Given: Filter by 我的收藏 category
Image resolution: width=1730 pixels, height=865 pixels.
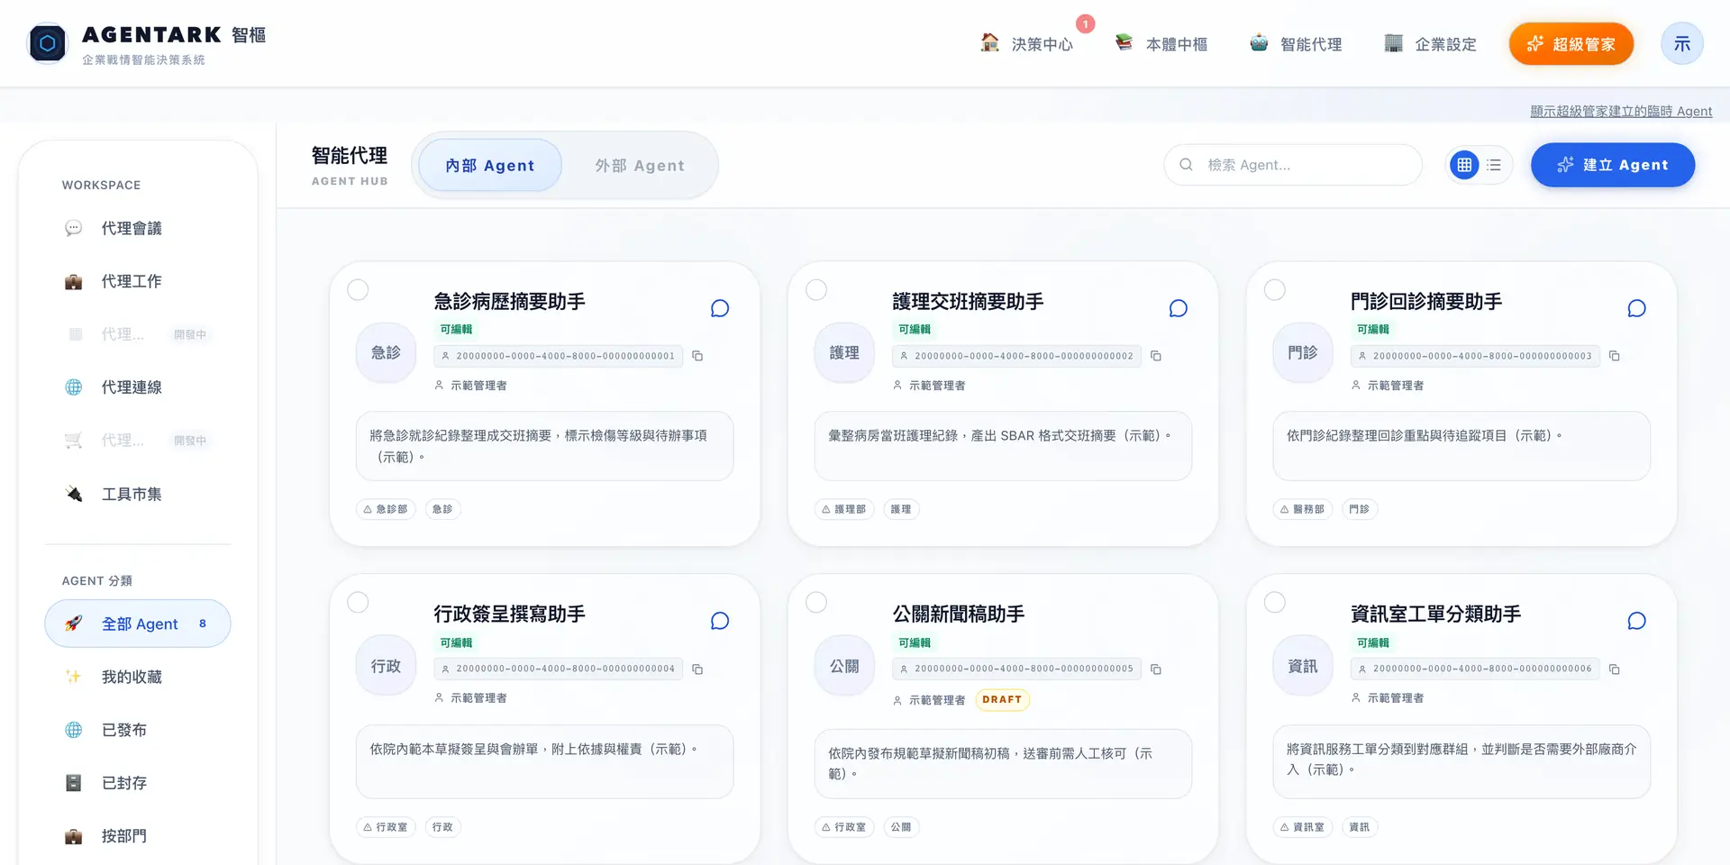Looking at the screenshot, I should (x=138, y=677).
